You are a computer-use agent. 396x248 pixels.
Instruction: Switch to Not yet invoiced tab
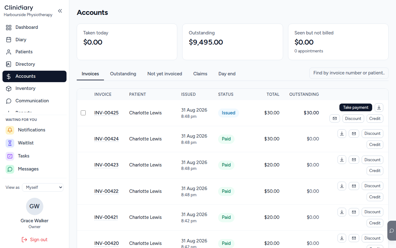click(165, 74)
